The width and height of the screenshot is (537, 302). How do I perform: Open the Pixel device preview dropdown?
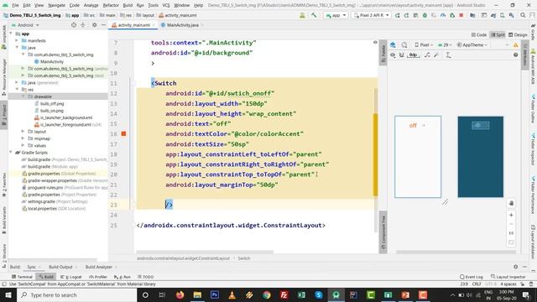(424, 44)
